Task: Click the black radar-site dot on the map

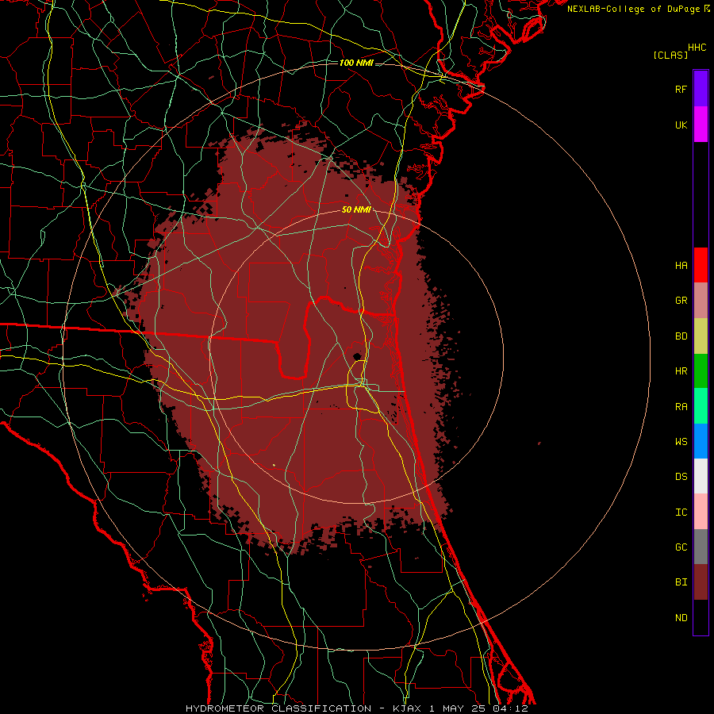Action: (x=357, y=356)
